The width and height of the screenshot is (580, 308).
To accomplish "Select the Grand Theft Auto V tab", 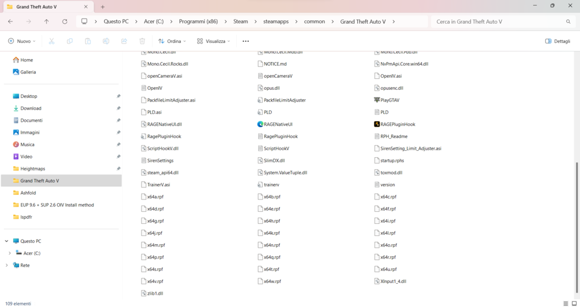I will click(x=48, y=6).
